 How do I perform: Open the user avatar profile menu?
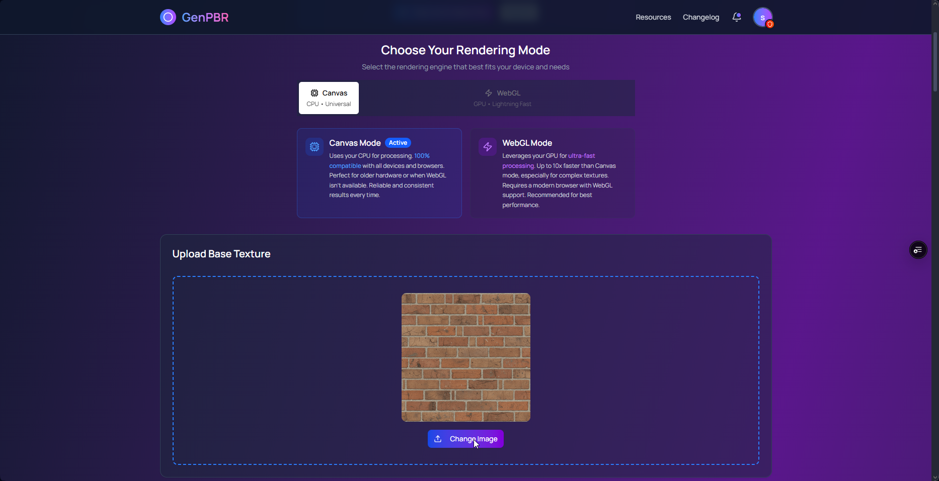point(762,17)
